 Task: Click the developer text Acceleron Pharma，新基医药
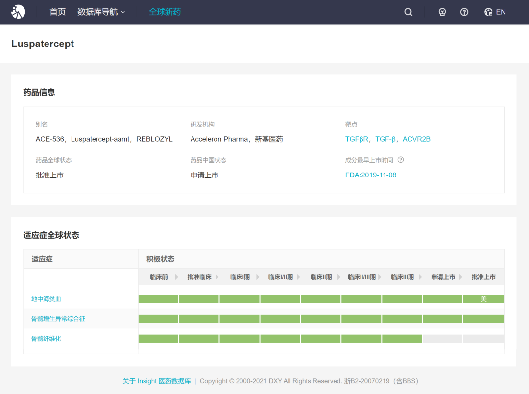click(237, 139)
